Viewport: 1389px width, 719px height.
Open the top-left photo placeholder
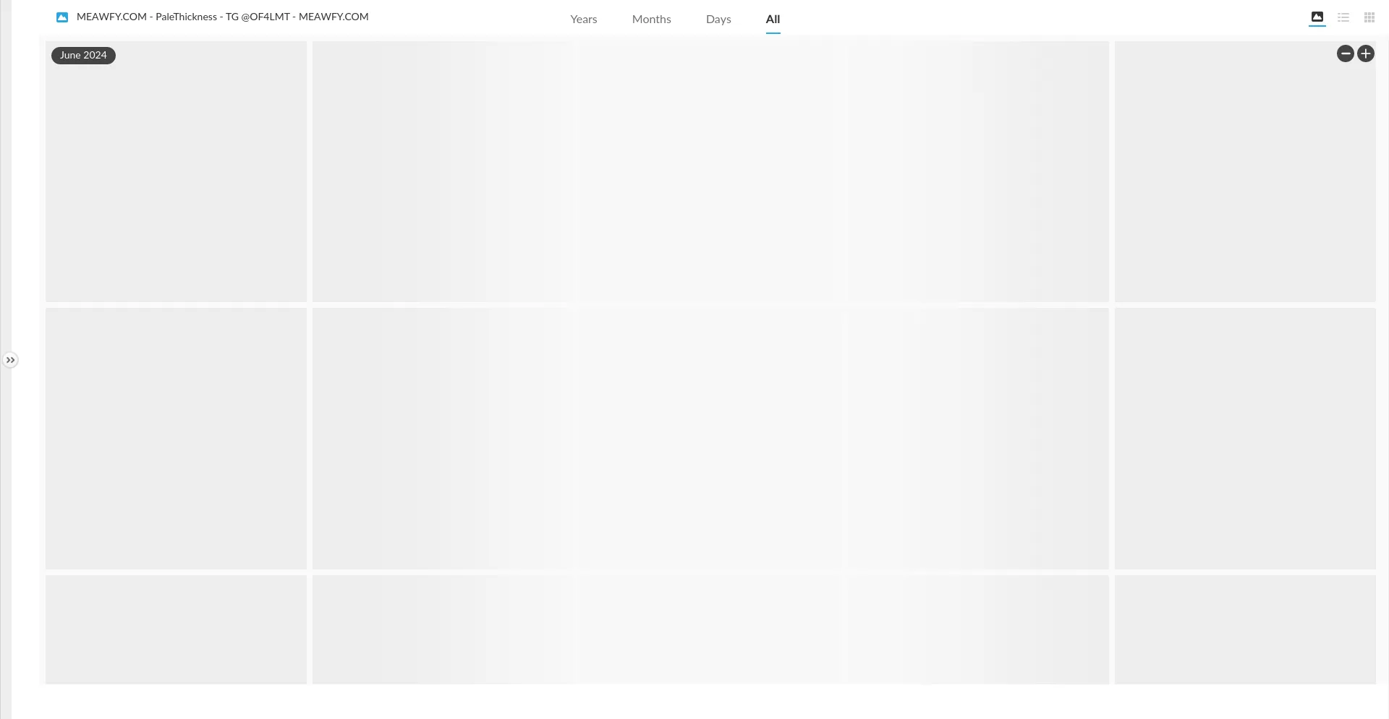click(x=176, y=181)
